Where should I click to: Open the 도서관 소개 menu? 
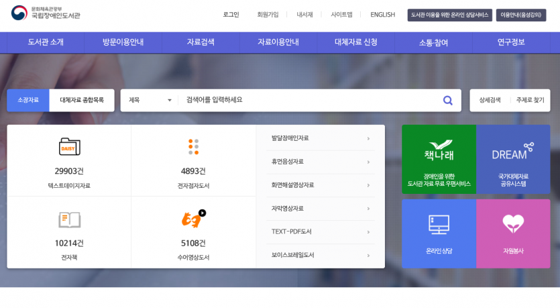click(x=46, y=42)
